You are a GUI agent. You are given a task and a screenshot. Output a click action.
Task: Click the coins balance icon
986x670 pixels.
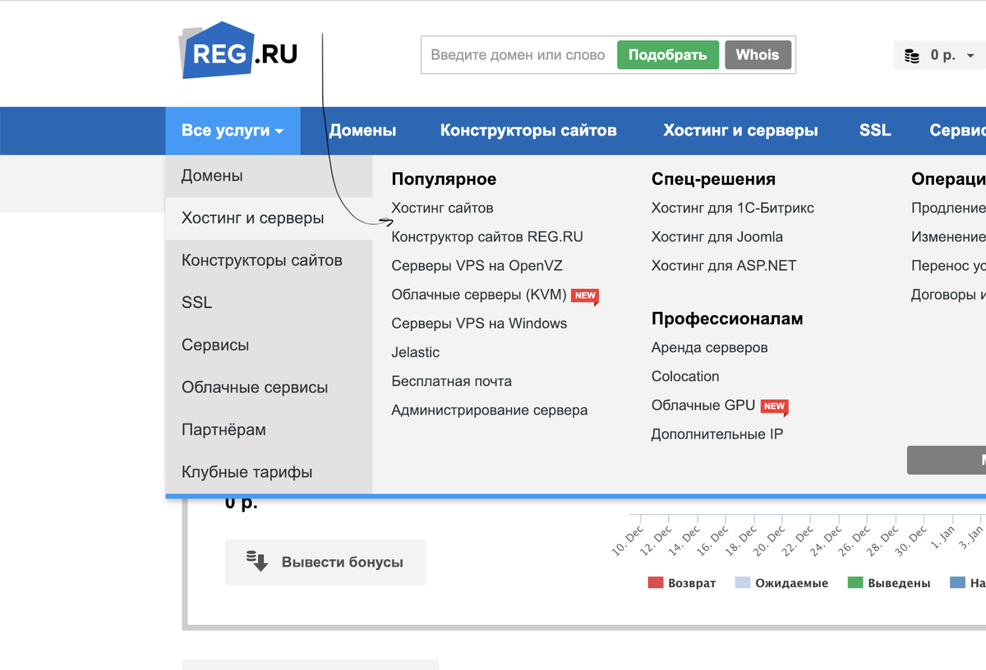912,56
